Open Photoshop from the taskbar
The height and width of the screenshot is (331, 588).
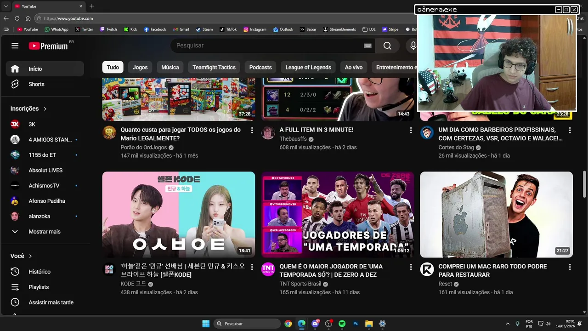(355, 324)
